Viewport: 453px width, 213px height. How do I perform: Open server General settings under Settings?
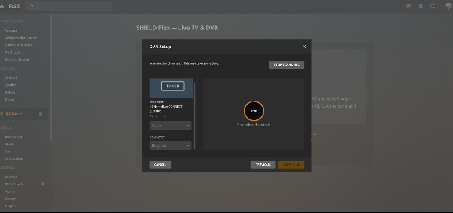pyautogui.click(x=11, y=177)
